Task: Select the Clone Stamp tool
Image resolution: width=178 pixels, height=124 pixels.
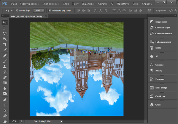Action: tap(5, 67)
